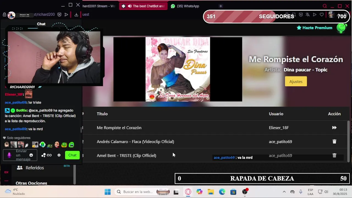
Task: Click BotRix username in chat
Action: (x=21, y=110)
